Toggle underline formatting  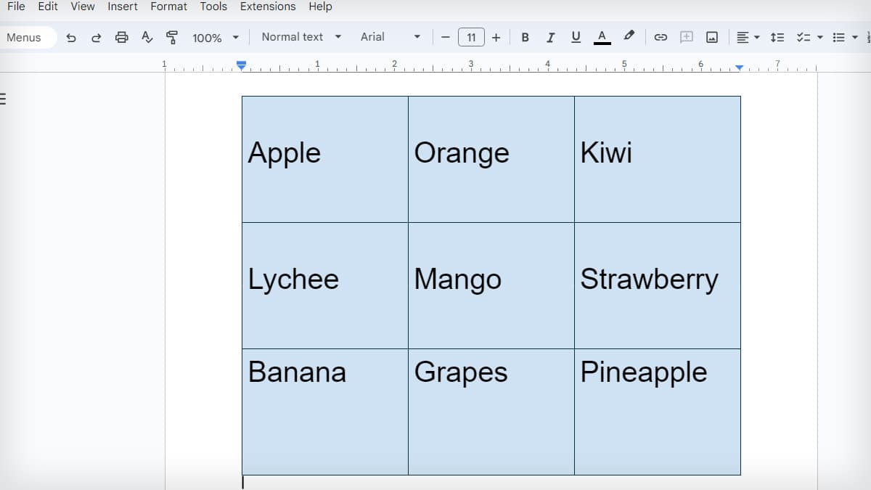(x=576, y=37)
